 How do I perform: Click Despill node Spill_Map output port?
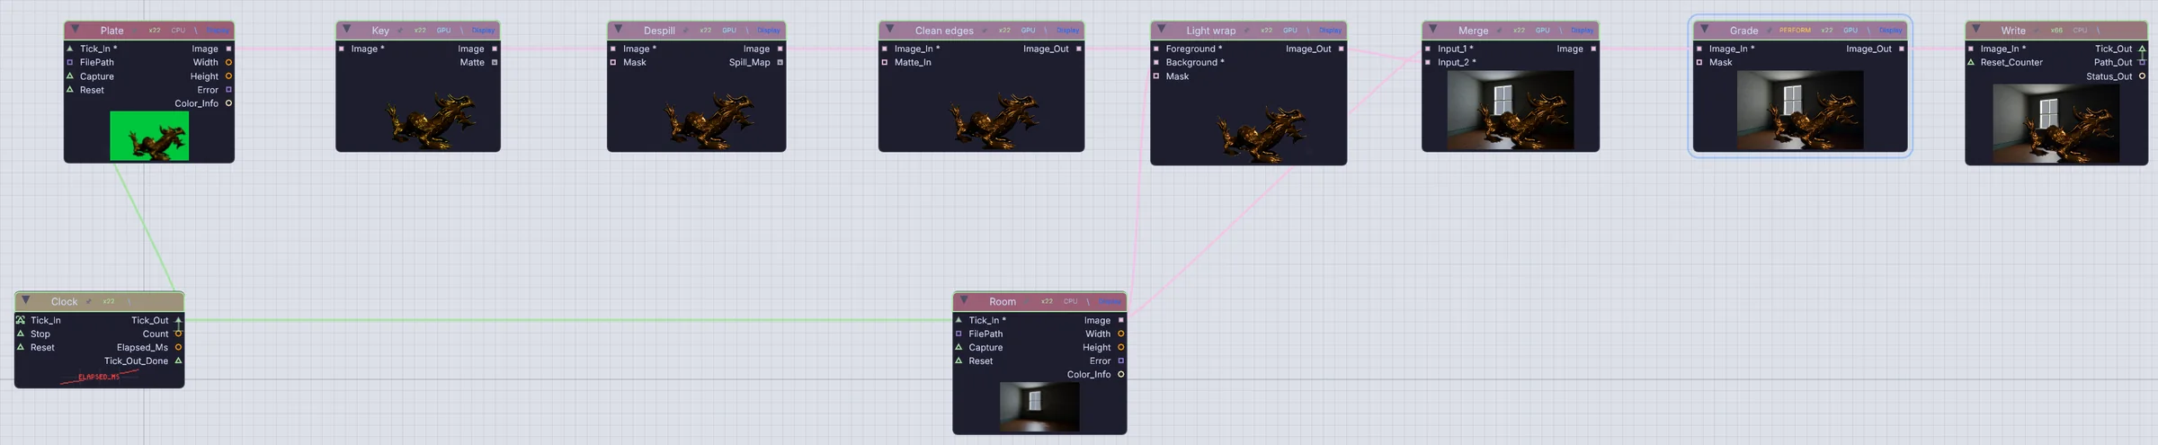point(780,62)
